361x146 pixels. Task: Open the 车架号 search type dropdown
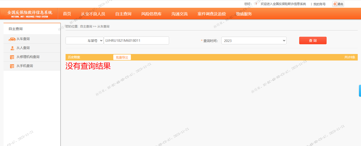click(85, 40)
